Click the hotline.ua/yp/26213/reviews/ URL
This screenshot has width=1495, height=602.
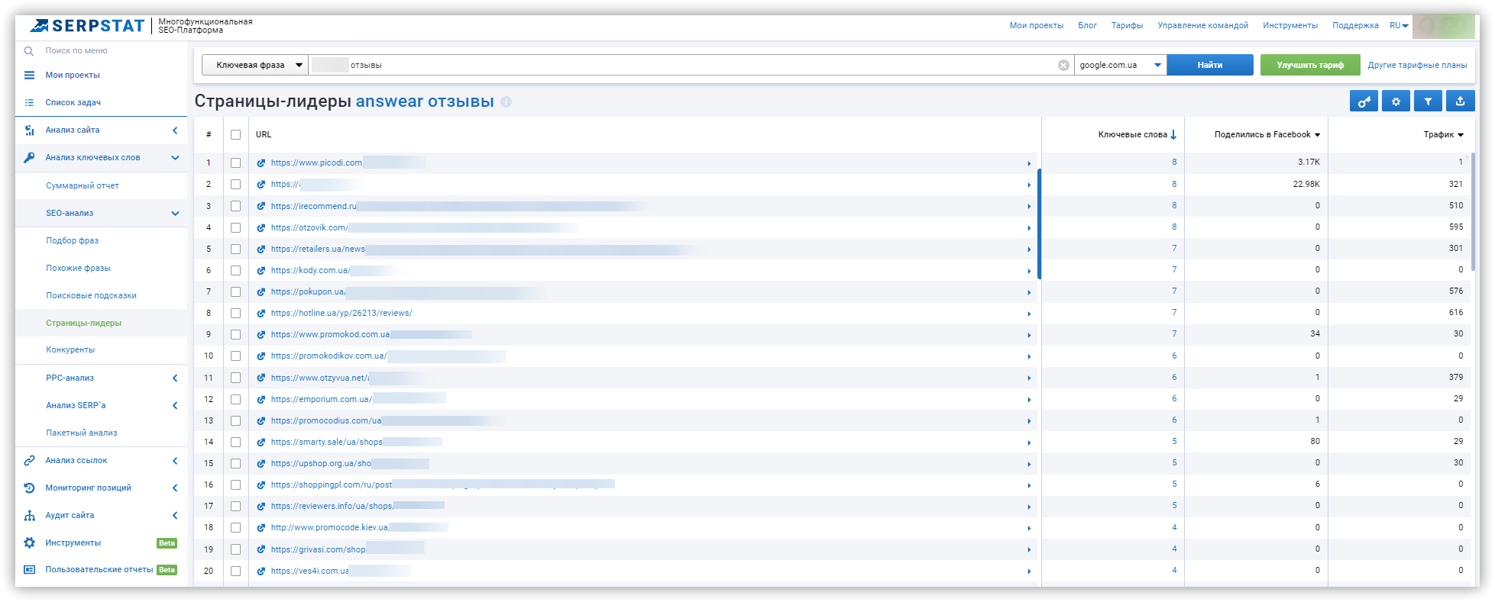[x=341, y=314]
